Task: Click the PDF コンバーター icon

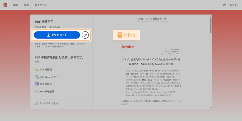Action: [x=37, y=77]
